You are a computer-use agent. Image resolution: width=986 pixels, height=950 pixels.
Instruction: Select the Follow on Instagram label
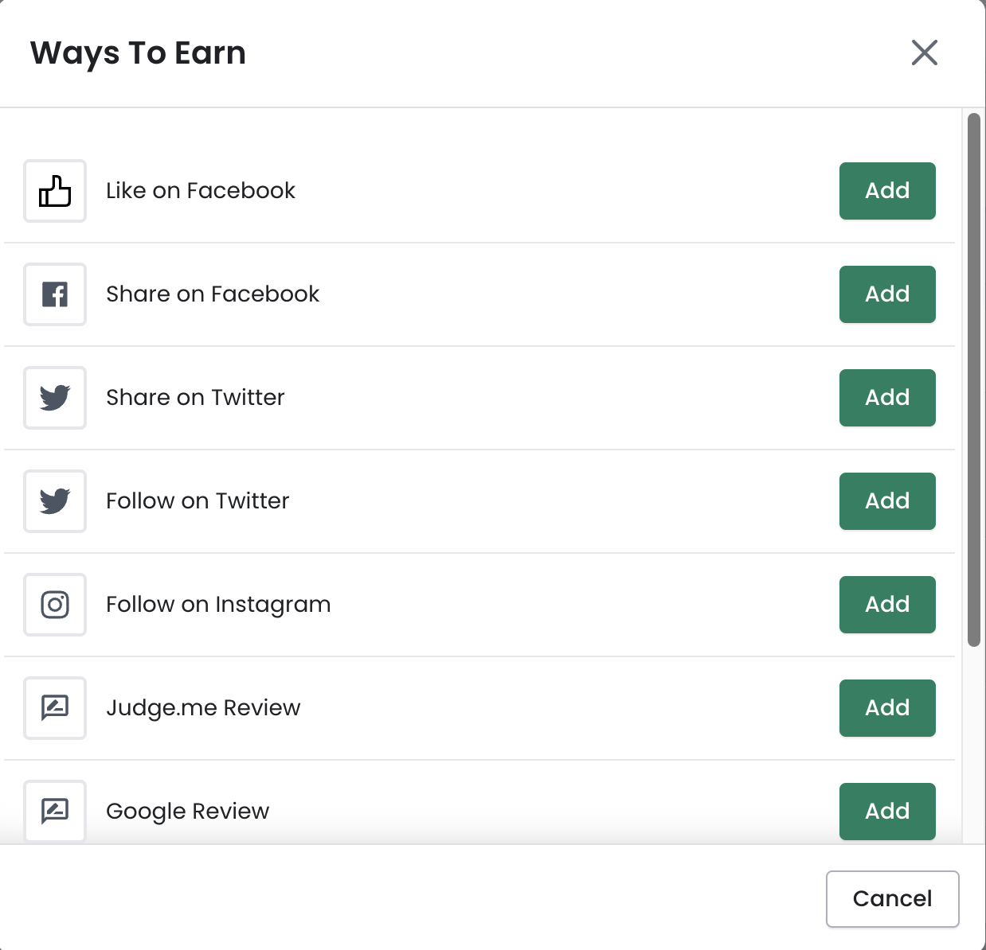tap(218, 605)
